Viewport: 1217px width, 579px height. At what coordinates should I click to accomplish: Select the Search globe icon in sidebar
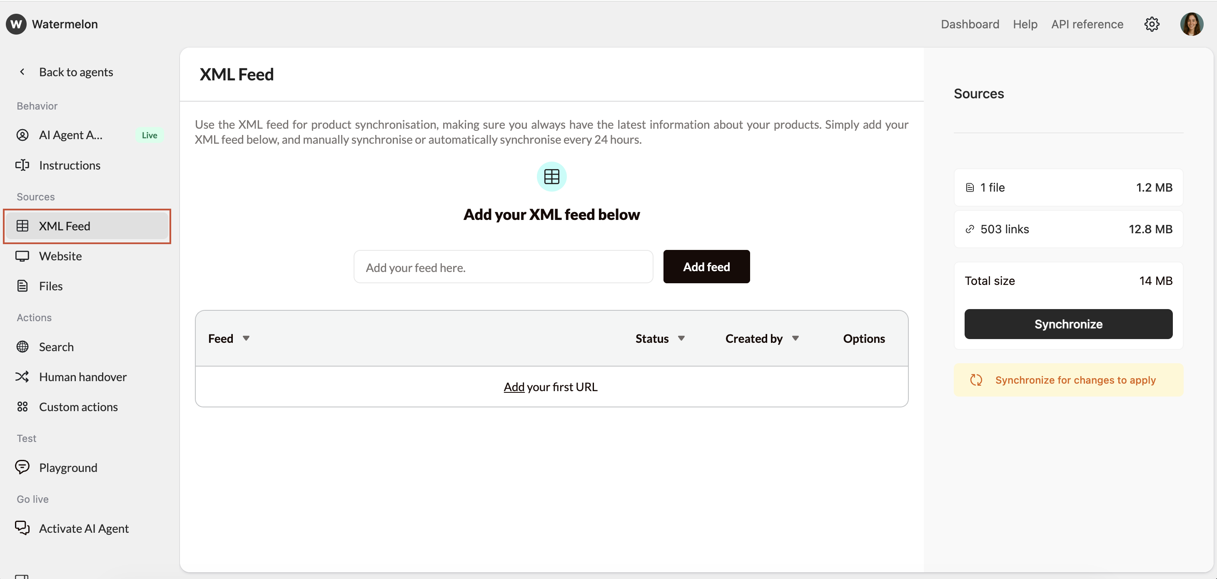pyautogui.click(x=22, y=347)
